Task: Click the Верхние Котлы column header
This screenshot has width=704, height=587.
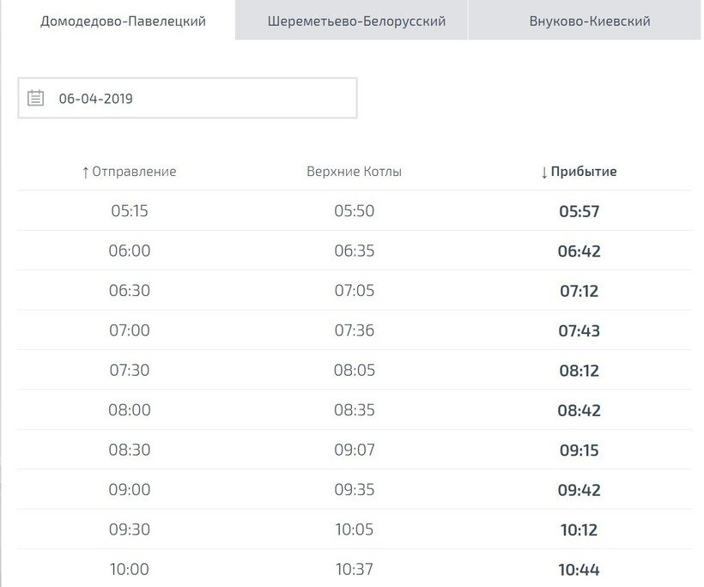Action: point(354,171)
